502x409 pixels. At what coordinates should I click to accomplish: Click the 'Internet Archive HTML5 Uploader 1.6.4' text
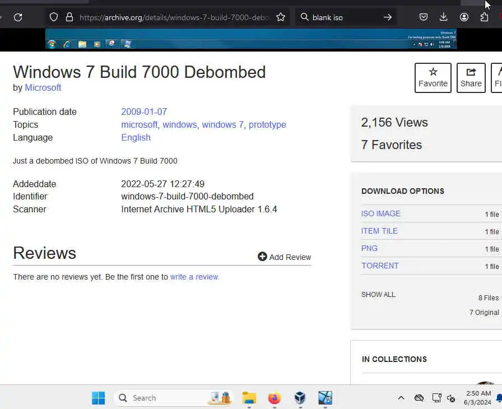point(199,210)
